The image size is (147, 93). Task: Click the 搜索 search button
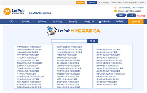click(x=93, y=41)
